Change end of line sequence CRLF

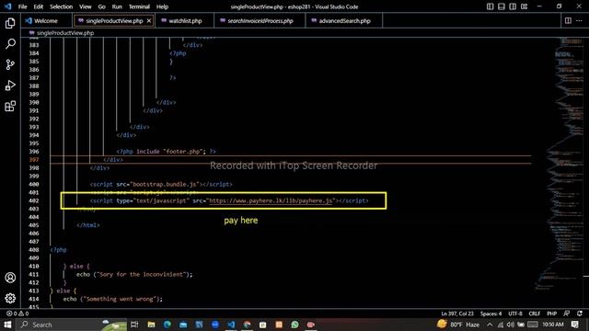[x=534, y=314]
